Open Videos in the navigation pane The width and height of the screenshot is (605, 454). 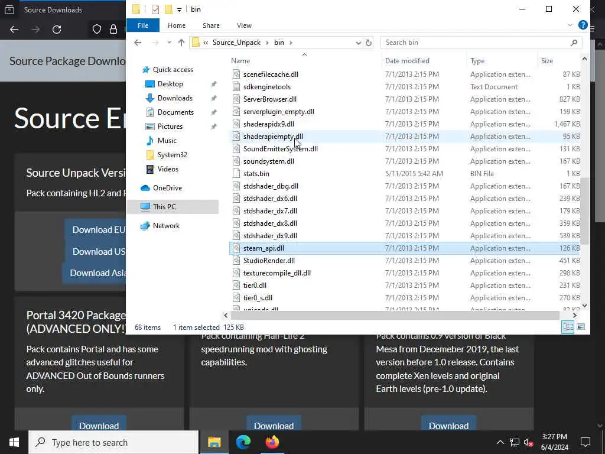click(168, 169)
